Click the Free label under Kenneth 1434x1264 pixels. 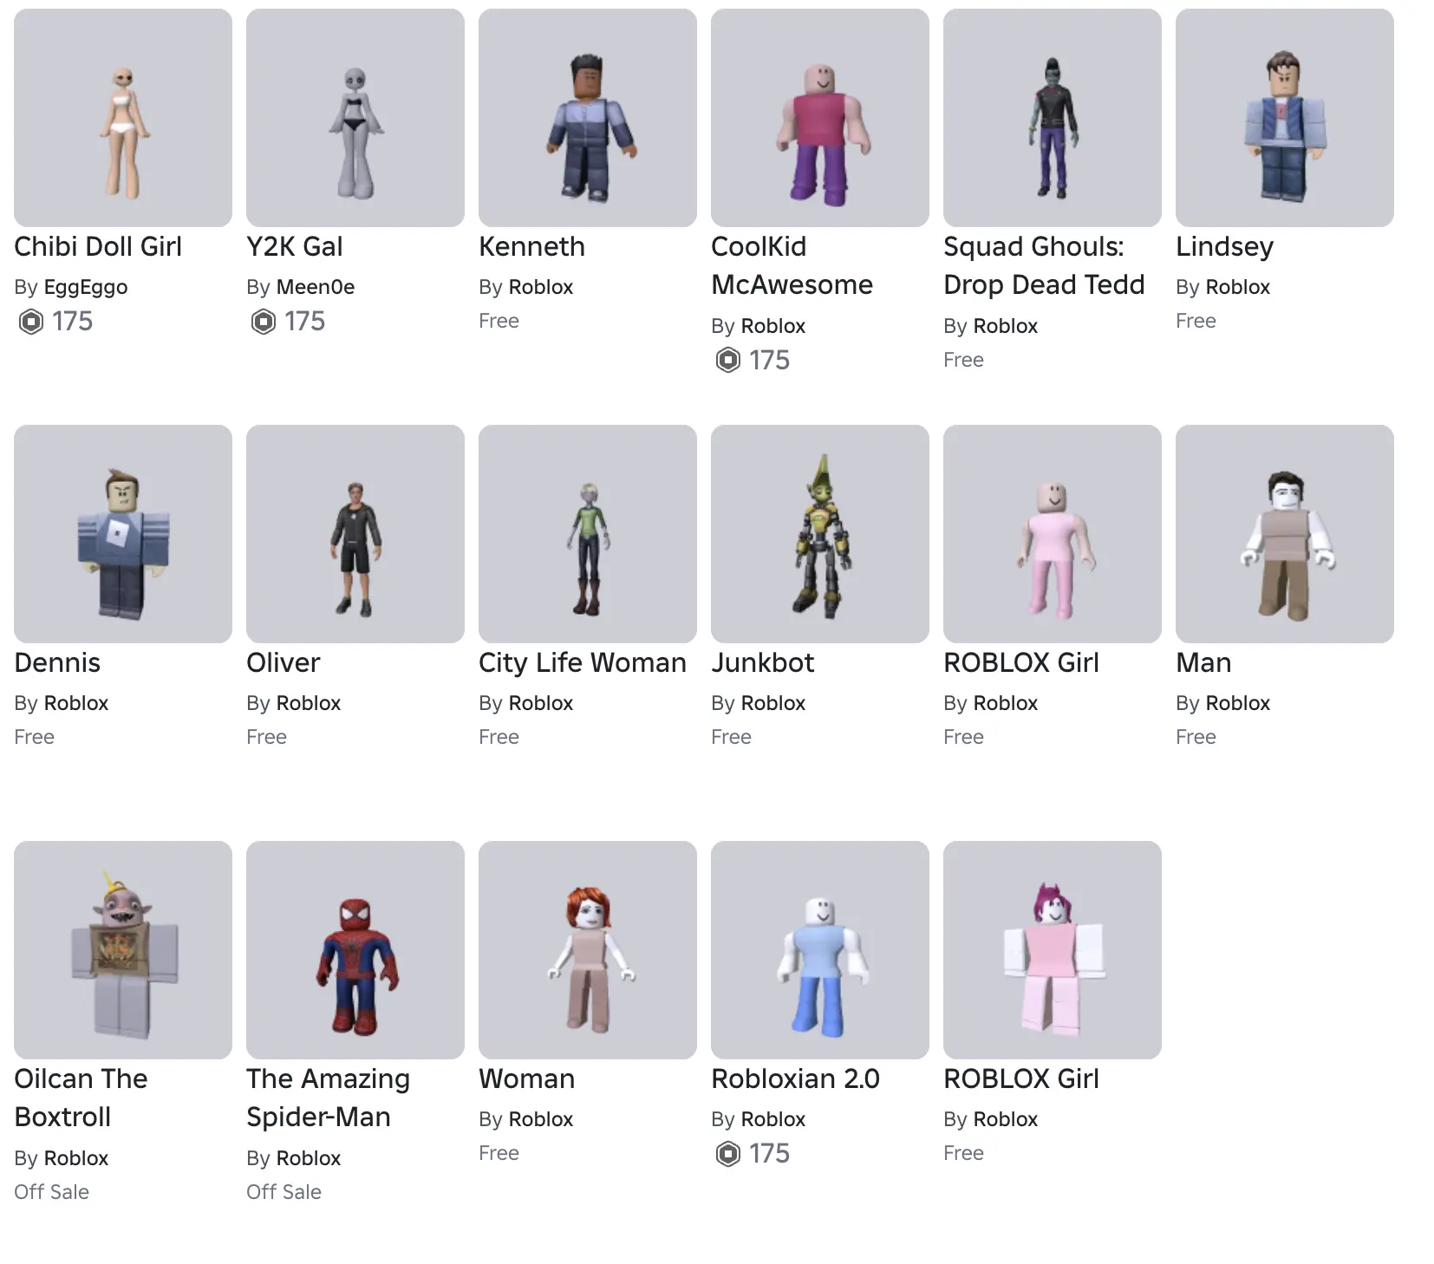tap(499, 321)
